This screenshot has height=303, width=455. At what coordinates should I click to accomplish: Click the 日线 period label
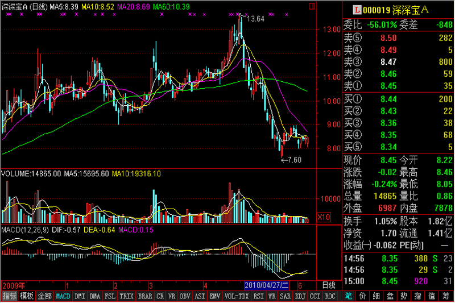point(329,285)
